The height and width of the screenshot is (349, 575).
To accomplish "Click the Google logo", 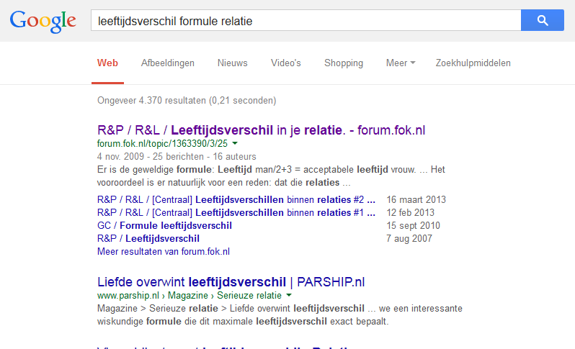I will pos(43,22).
